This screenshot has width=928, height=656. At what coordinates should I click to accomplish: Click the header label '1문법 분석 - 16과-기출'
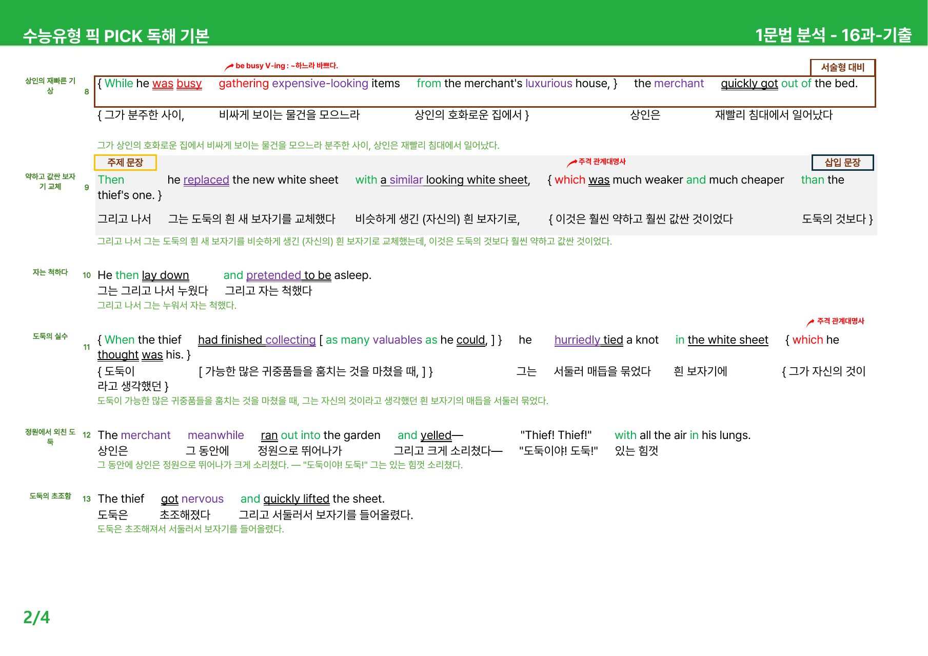pyautogui.click(x=833, y=35)
